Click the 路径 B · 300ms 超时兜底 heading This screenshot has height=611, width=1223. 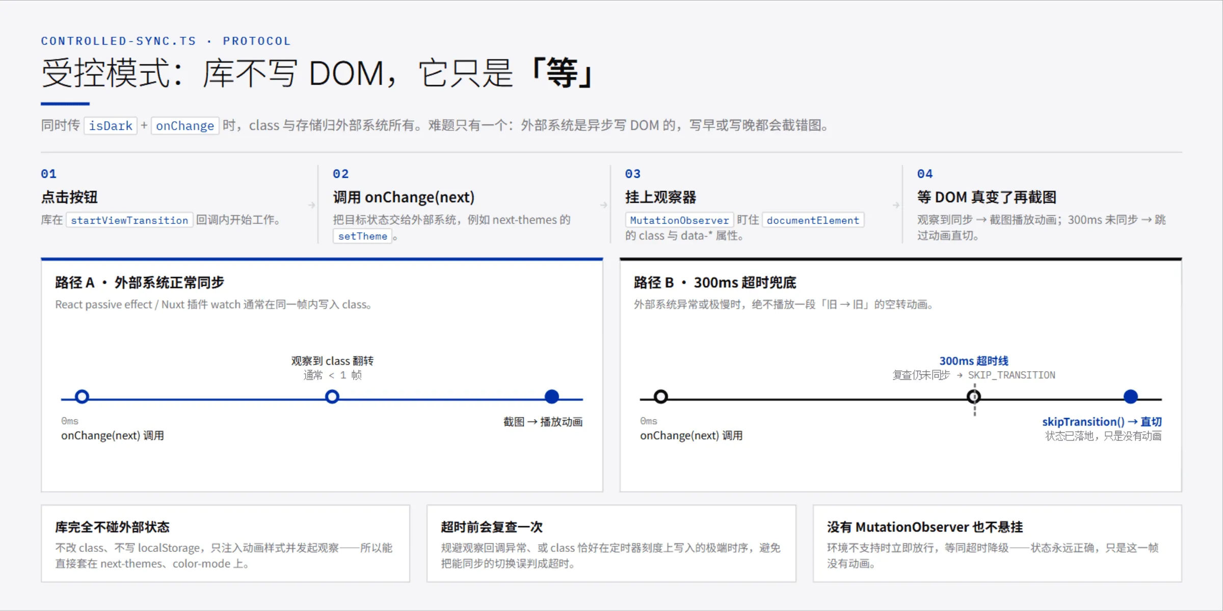click(x=715, y=283)
